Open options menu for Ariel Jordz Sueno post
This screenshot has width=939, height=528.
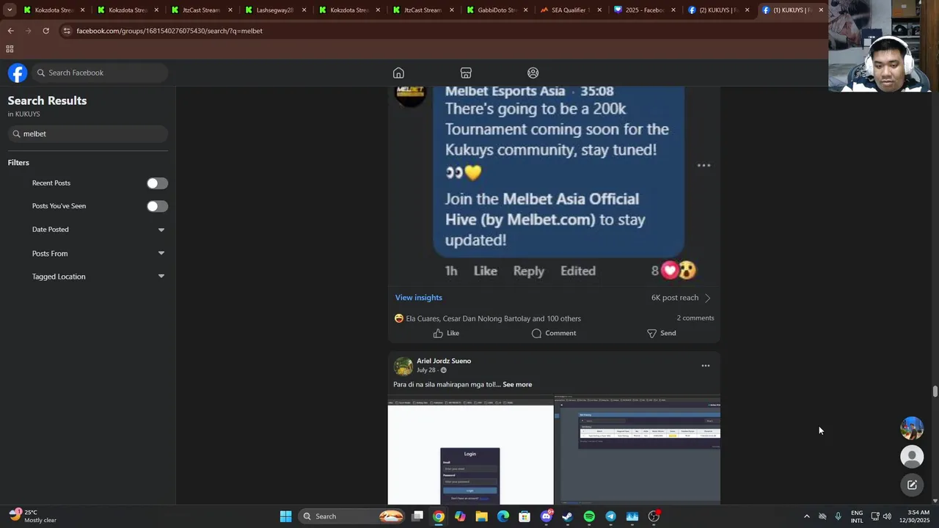coord(706,365)
